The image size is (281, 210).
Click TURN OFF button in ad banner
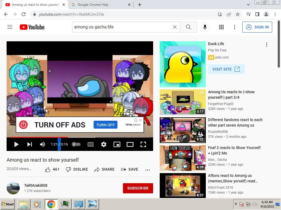105,125
